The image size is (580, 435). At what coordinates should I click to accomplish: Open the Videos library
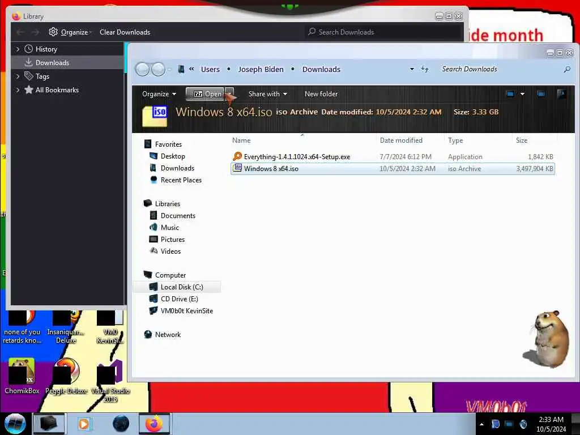(170, 251)
